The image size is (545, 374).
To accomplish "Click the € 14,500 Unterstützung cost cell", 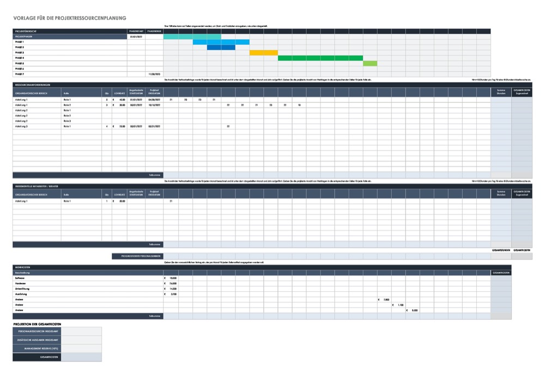I will pos(171,289).
